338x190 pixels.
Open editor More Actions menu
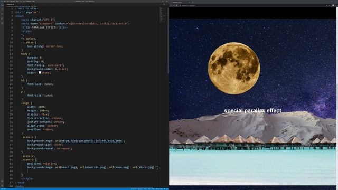coord(167,4)
